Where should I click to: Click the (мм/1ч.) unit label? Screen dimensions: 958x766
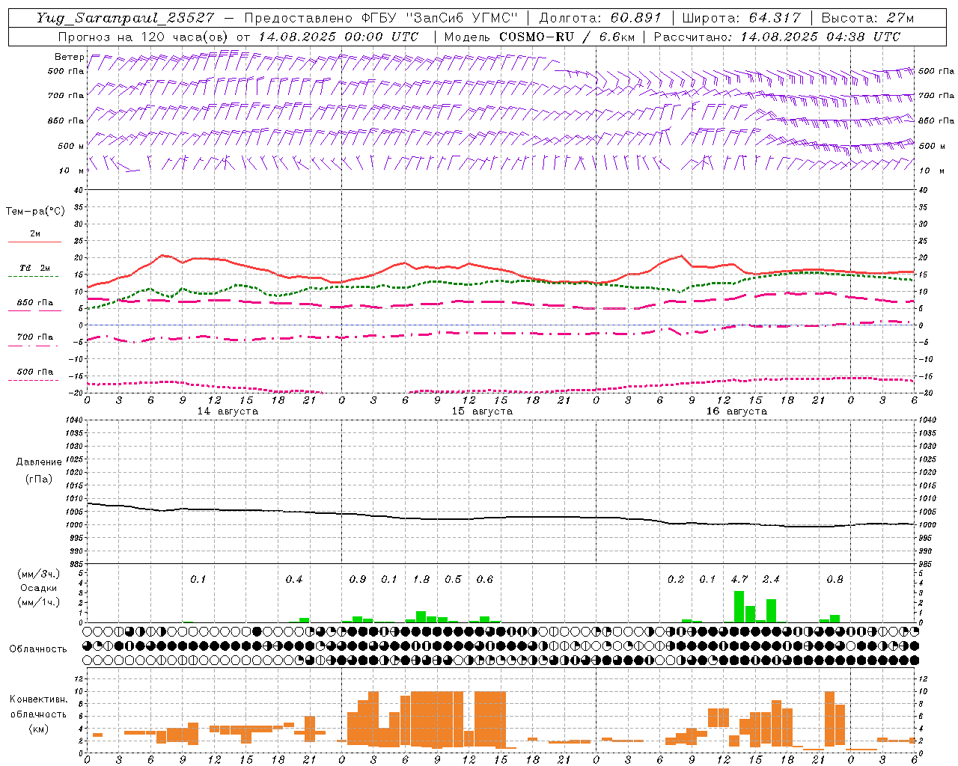tap(38, 602)
